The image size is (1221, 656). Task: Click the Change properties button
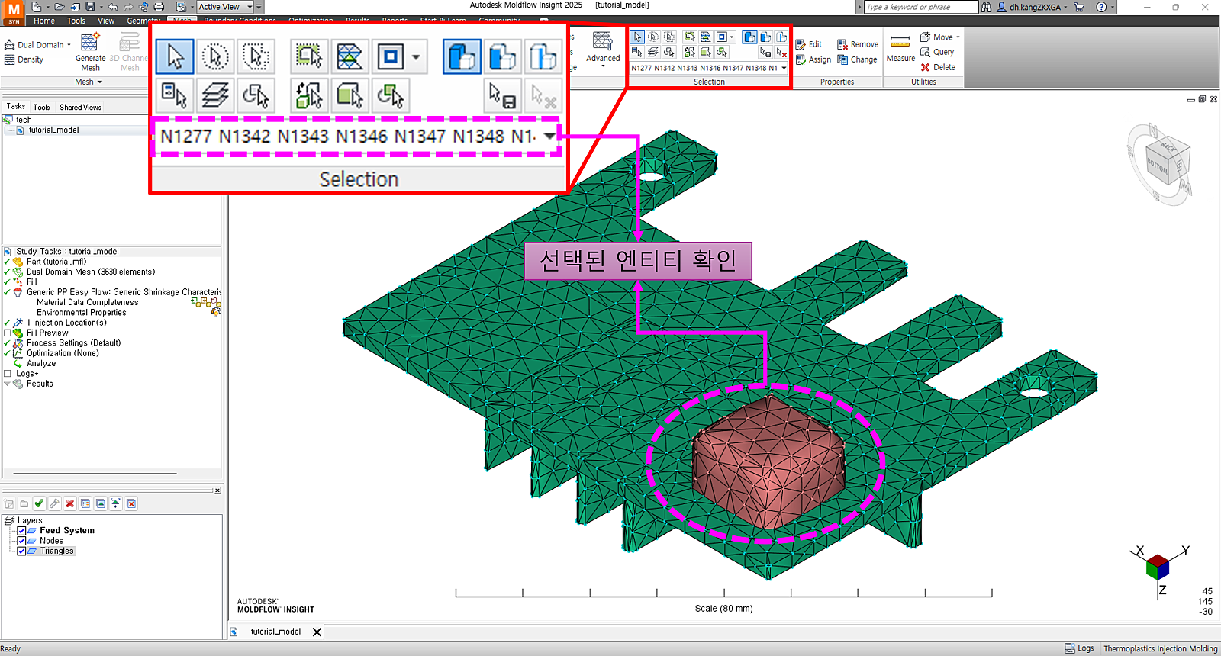[857, 59]
